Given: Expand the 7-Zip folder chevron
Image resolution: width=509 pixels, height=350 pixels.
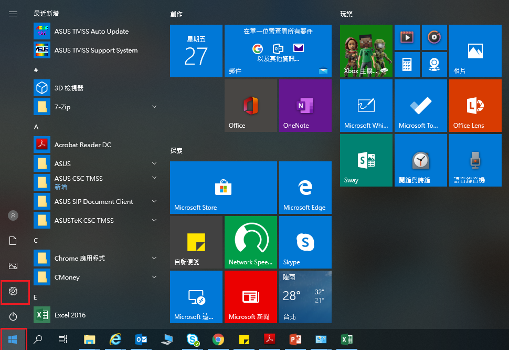Looking at the screenshot, I should tap(154, 107).
